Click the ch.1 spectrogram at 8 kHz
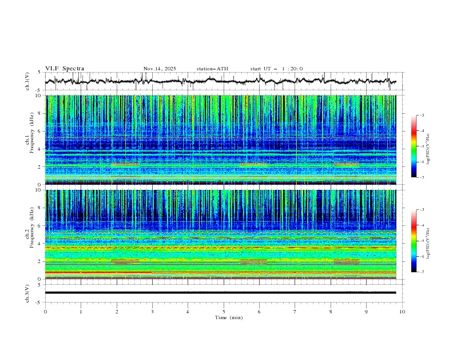This screenshot has width=453, height=350. pyautogui.click(x=220, y=113)
